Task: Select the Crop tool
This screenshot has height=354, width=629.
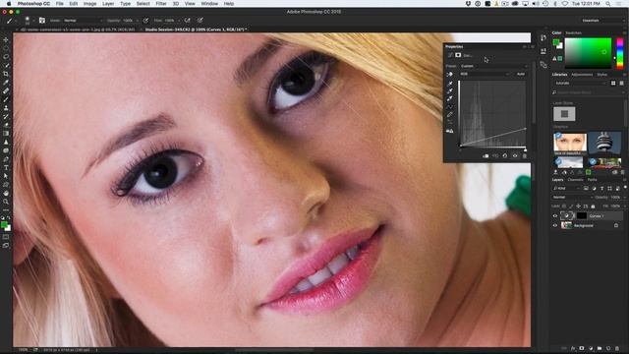Action: pyautogui.click(x=6, y=74)
